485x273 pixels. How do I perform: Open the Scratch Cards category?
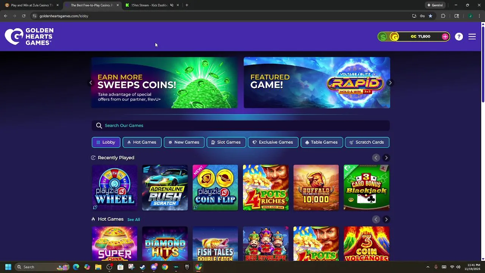(367, 142)
